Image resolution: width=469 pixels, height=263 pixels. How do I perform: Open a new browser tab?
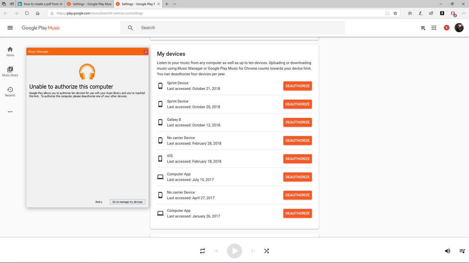pos(167,4)
